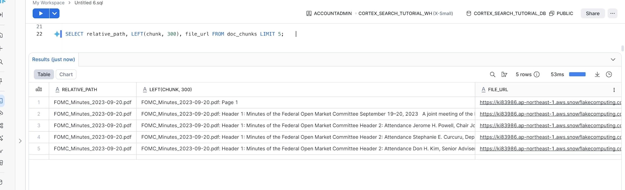The image size is (625, 190).
Task: Run the SQL query with play button
Action: [41, 13]
